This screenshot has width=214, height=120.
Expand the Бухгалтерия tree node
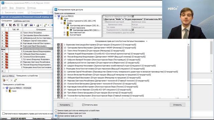(x=65, y=35)
